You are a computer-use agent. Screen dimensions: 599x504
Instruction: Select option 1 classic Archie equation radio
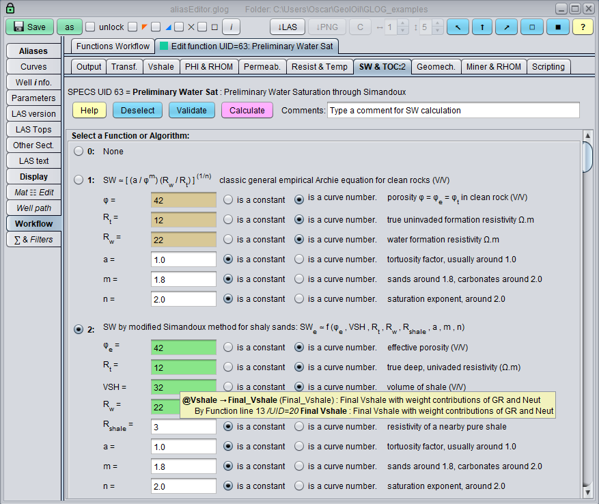click(x=79, y=180)
